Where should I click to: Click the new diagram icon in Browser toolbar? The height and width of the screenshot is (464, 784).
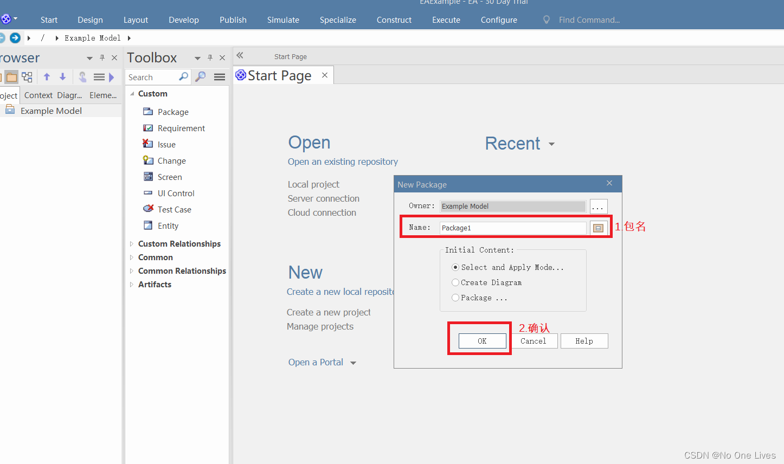pos(27,77)
